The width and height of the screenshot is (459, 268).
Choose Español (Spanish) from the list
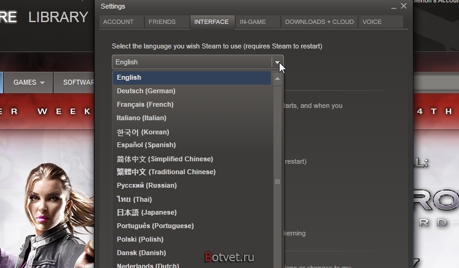click(x=192, y=145)
